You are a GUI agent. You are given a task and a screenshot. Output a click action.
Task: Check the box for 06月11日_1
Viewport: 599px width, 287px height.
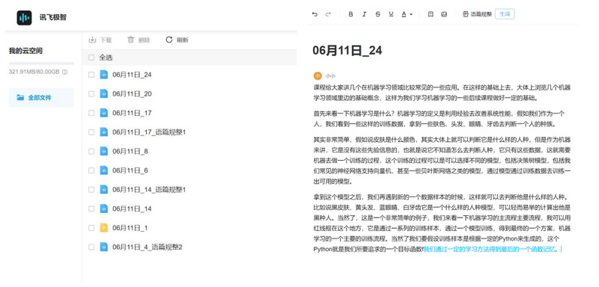pos(91,228)
